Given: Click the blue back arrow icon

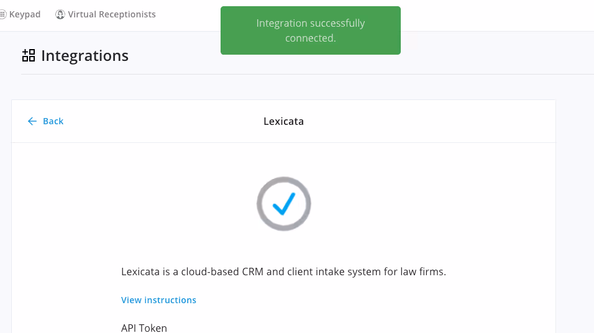Looking at the screenshot, I should pyautogui.click(x=32, y=121).
